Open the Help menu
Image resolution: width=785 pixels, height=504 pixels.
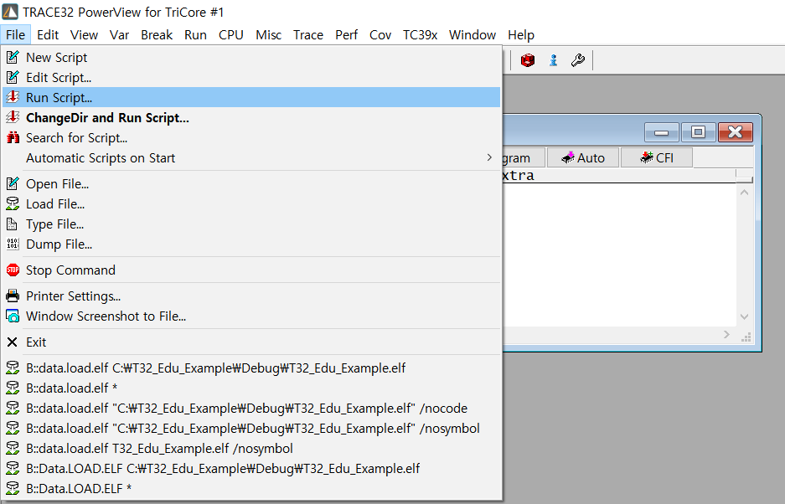click(520, 34)
